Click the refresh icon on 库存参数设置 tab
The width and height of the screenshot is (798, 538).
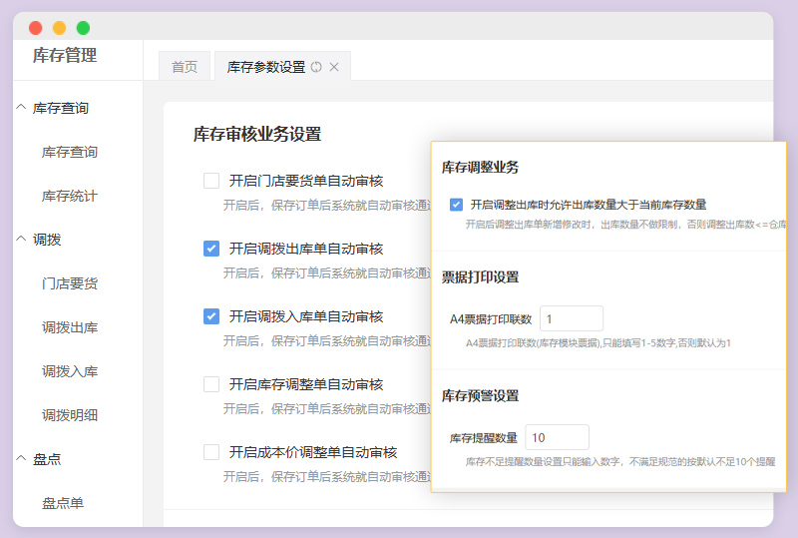(316, 67)
